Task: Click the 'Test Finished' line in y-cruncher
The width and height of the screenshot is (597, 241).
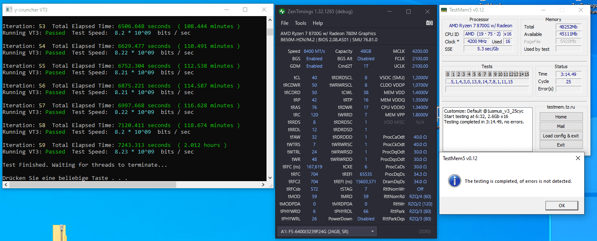Action: tap(86, 165)
